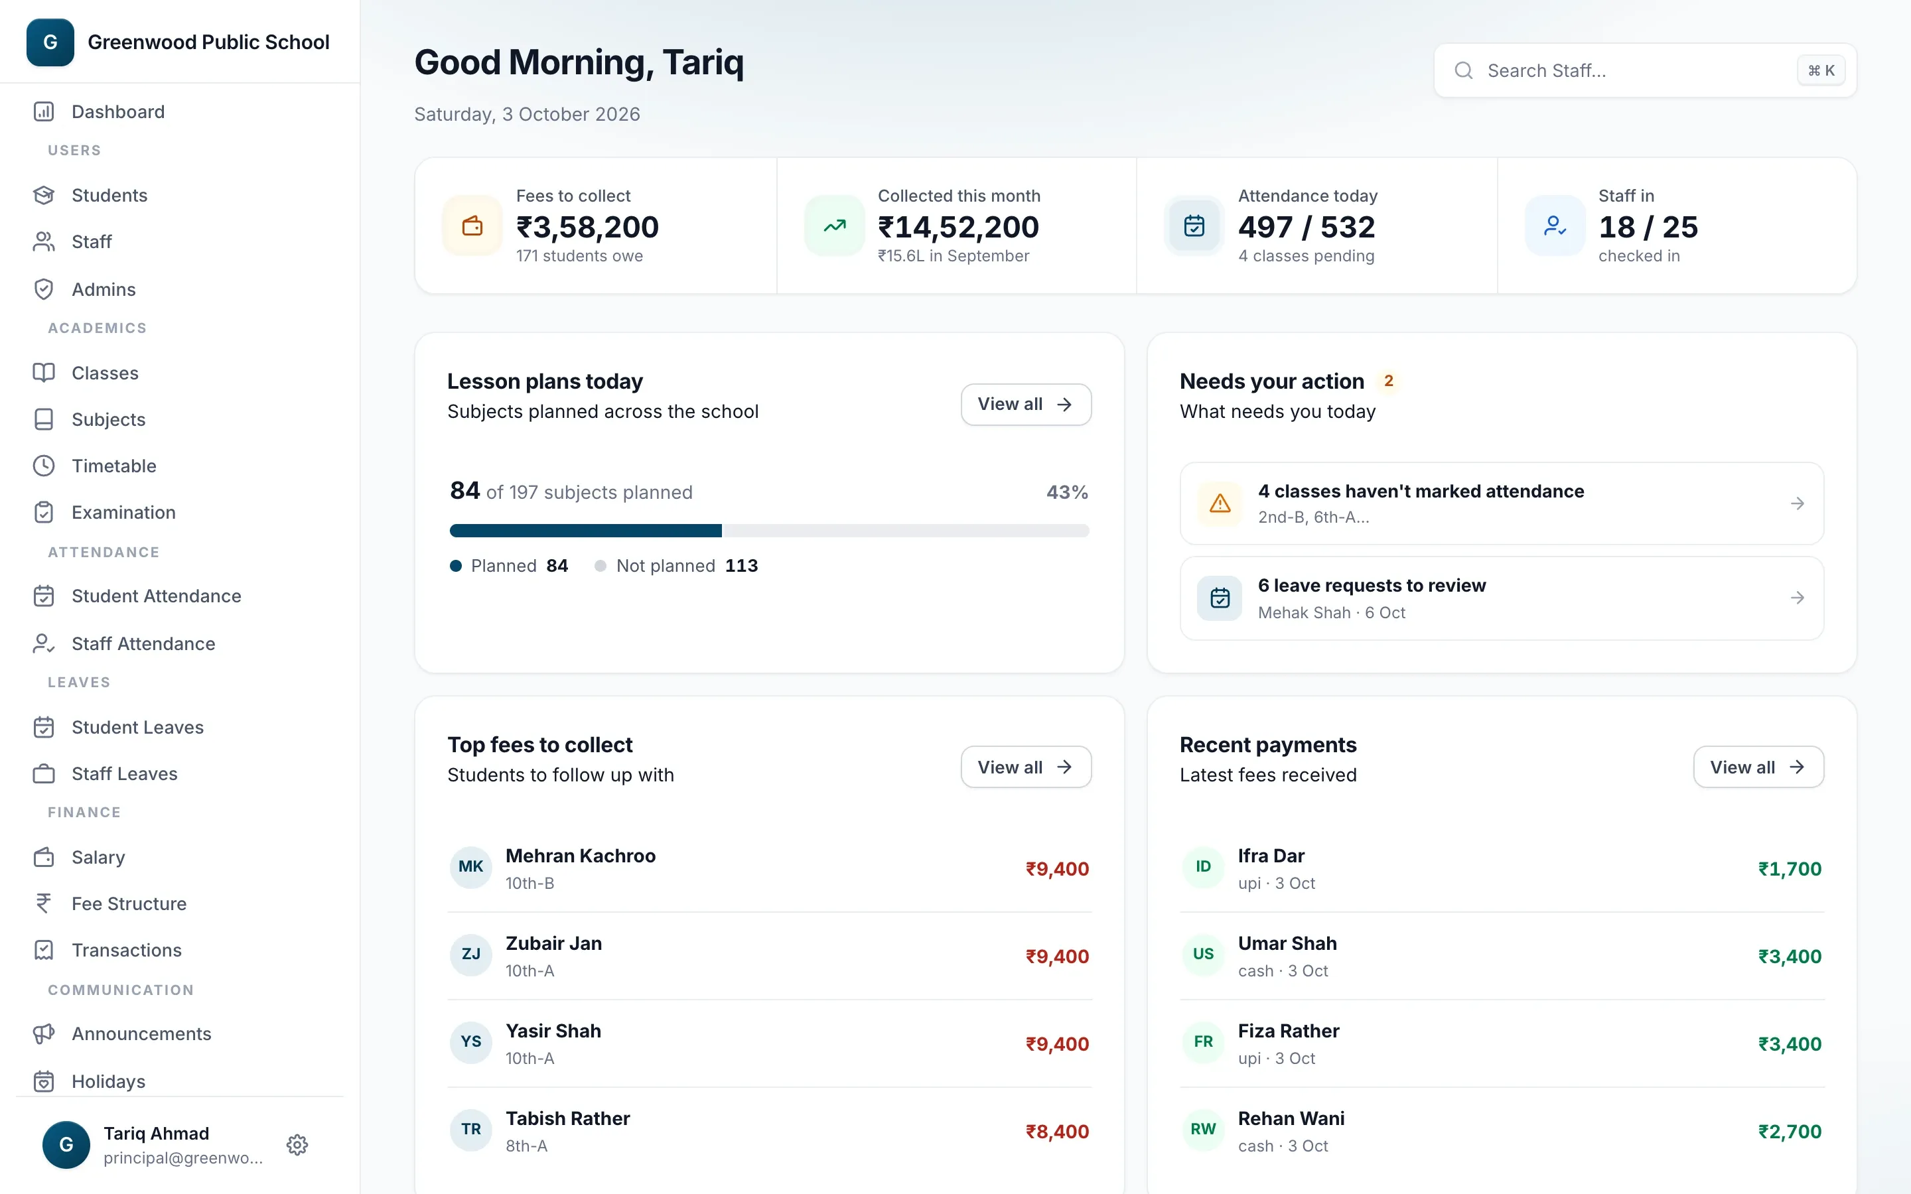View all recent payments
Screen dimensions: 1911x1194
point(1758,767)
